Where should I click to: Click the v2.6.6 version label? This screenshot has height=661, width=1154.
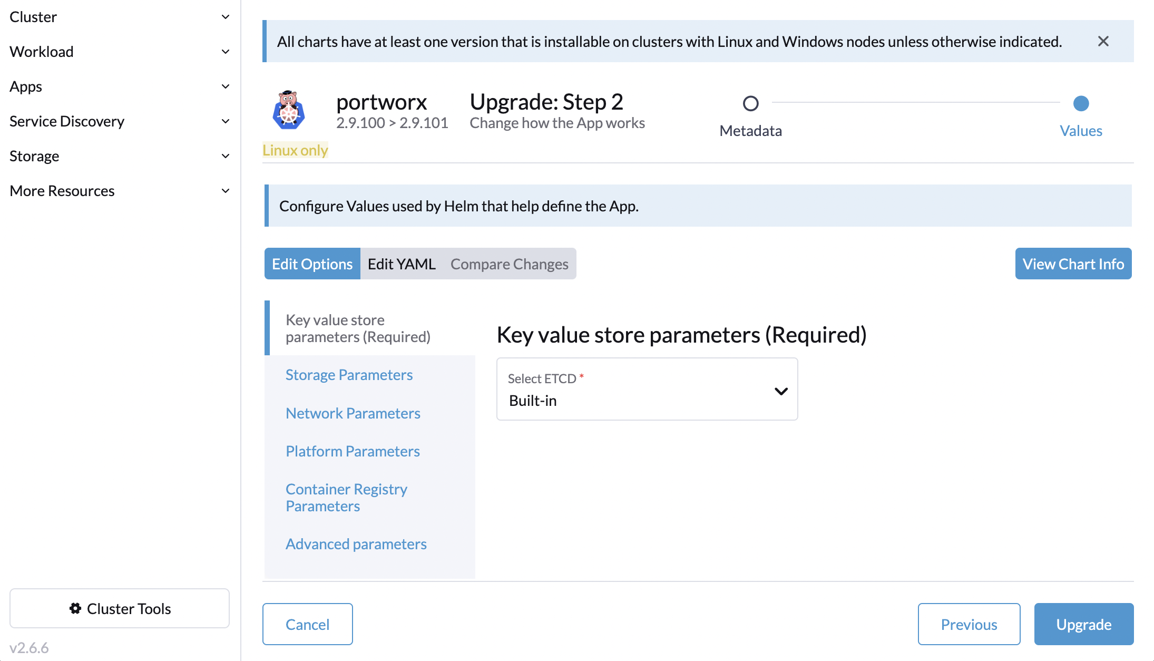click(29, 647)
